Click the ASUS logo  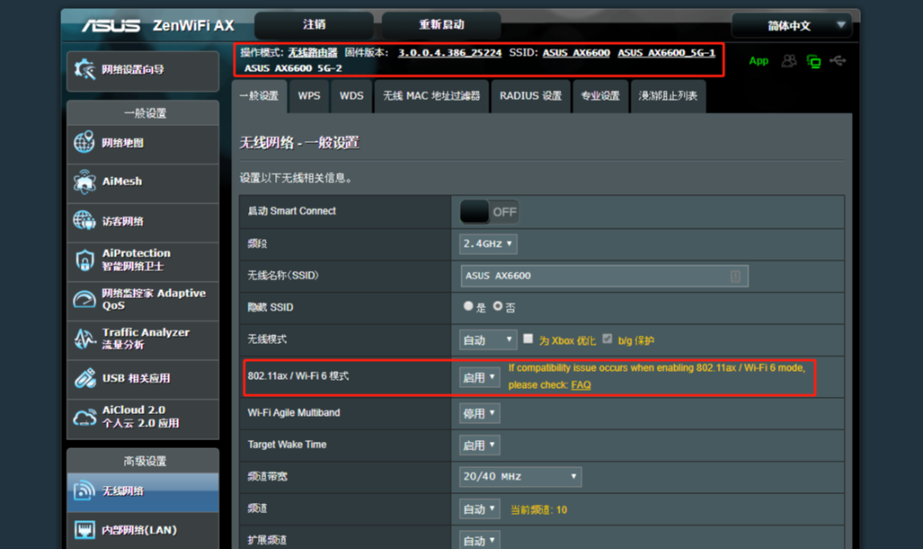111,26
